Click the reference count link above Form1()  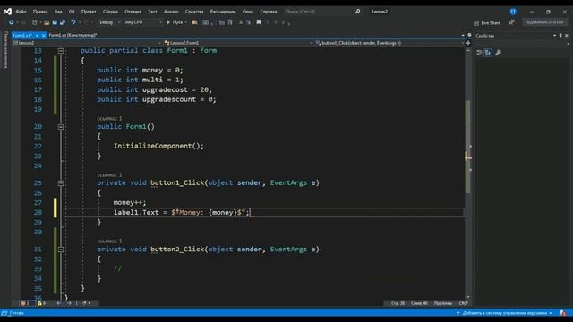click(x=109, y=119)
